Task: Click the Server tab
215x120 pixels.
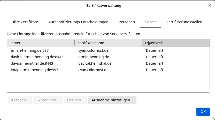Action: click(x=151, y=22)
